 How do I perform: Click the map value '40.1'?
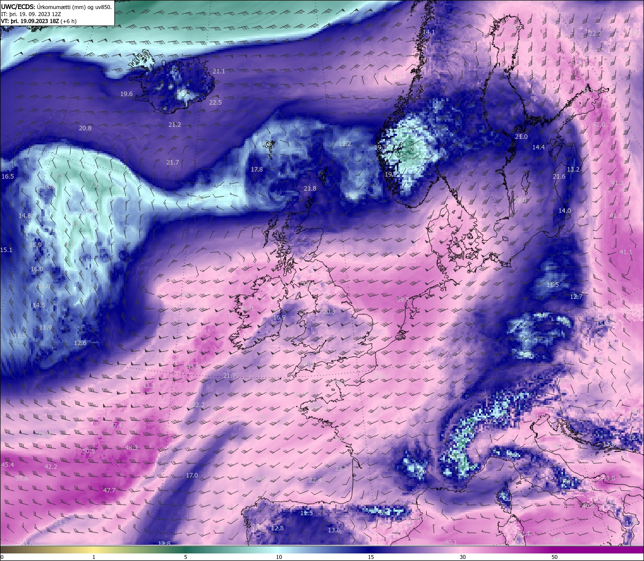tap(451, 542)
